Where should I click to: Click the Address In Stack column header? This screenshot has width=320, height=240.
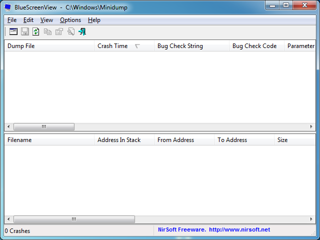coord(124,140)
